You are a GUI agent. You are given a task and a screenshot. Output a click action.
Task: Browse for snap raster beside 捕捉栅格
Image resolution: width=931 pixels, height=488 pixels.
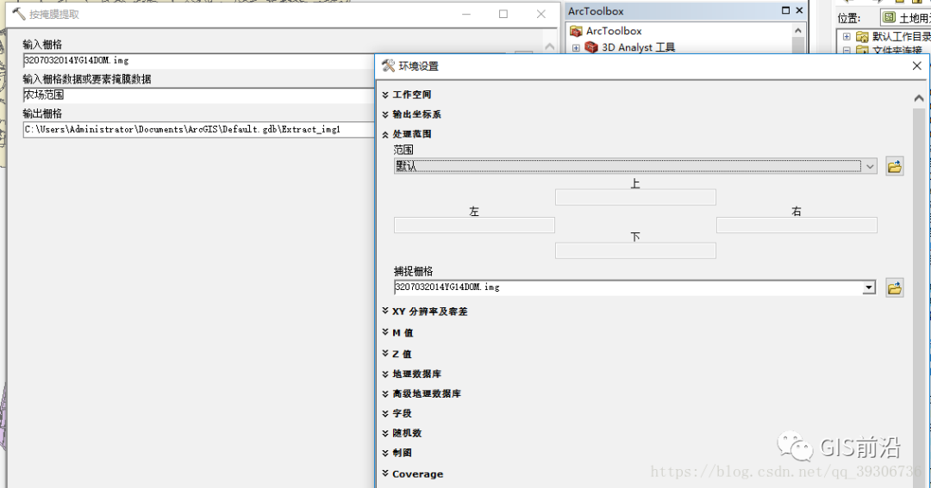(894, 288)
